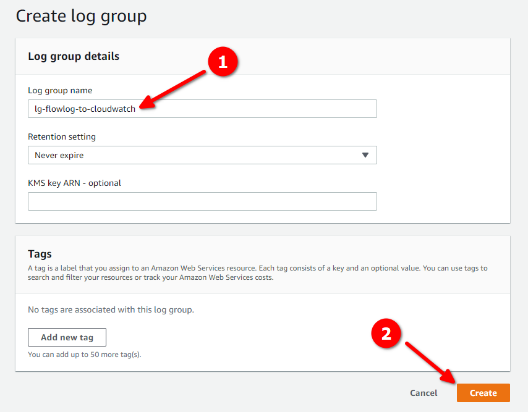Select the Log group details section header
Viewport: 528px width, 412px height.
74,56
